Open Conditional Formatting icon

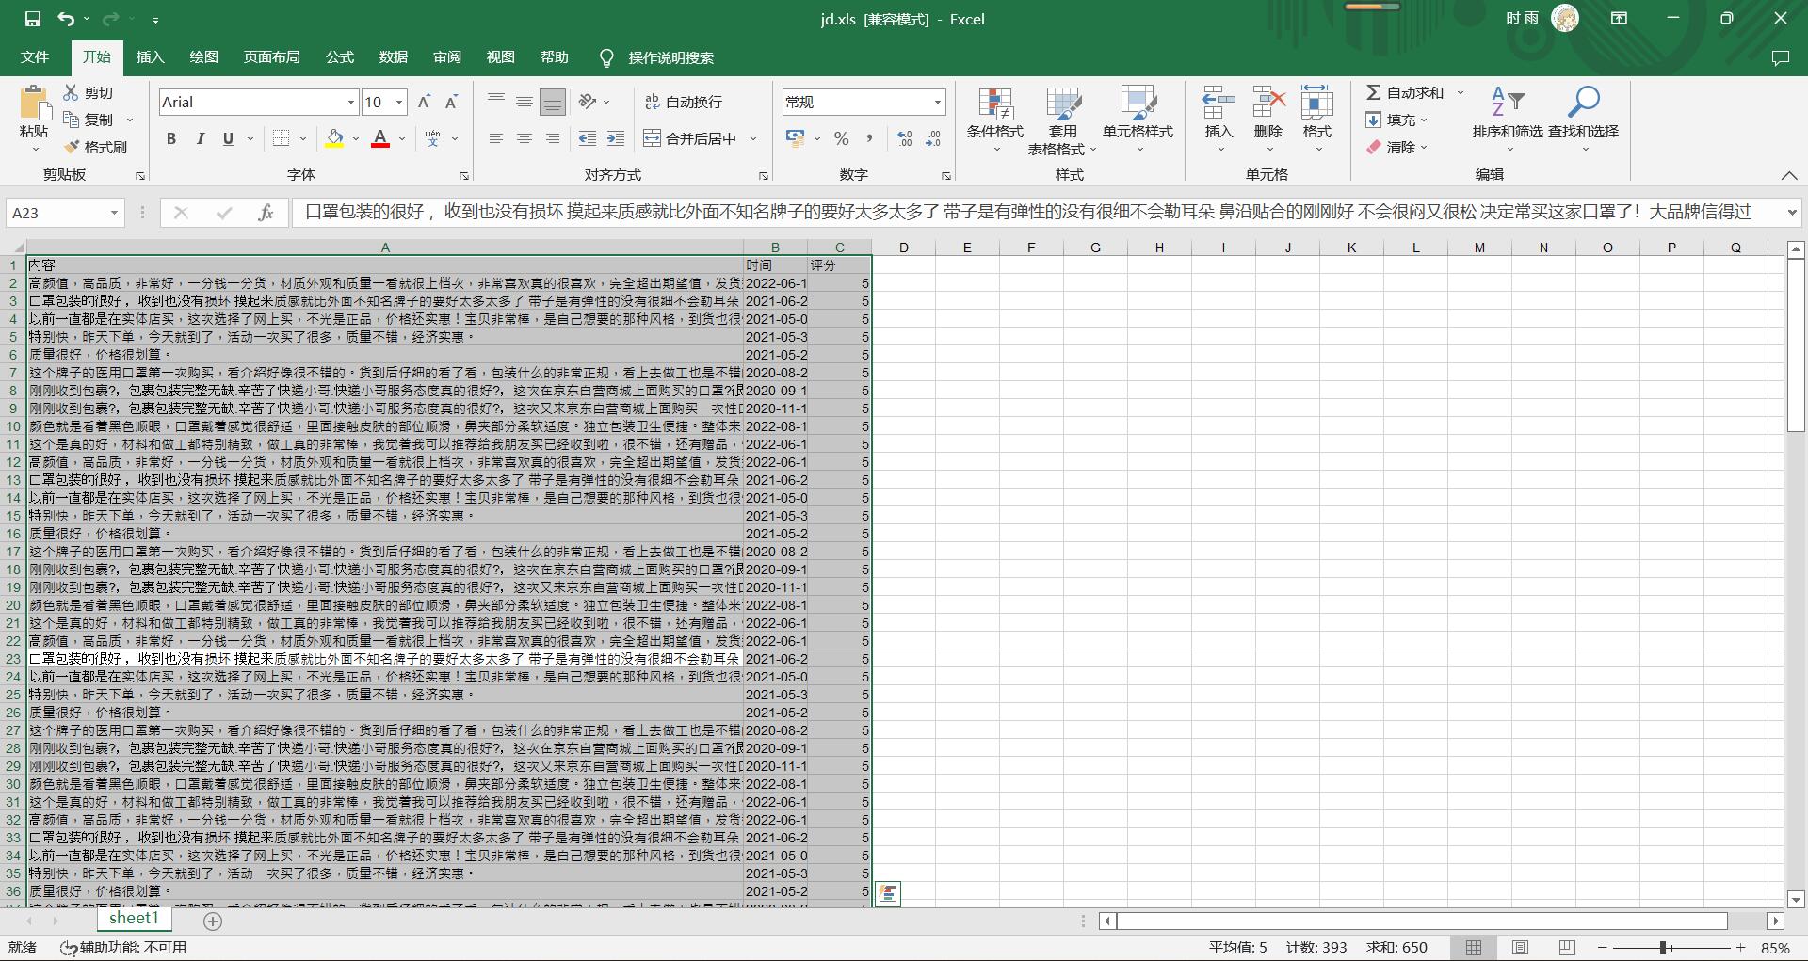[994, 105]
